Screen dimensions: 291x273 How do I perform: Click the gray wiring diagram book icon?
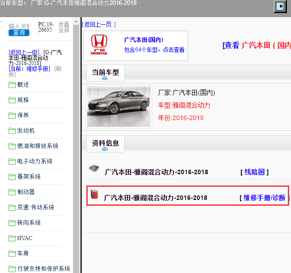(x=94, y=168)
